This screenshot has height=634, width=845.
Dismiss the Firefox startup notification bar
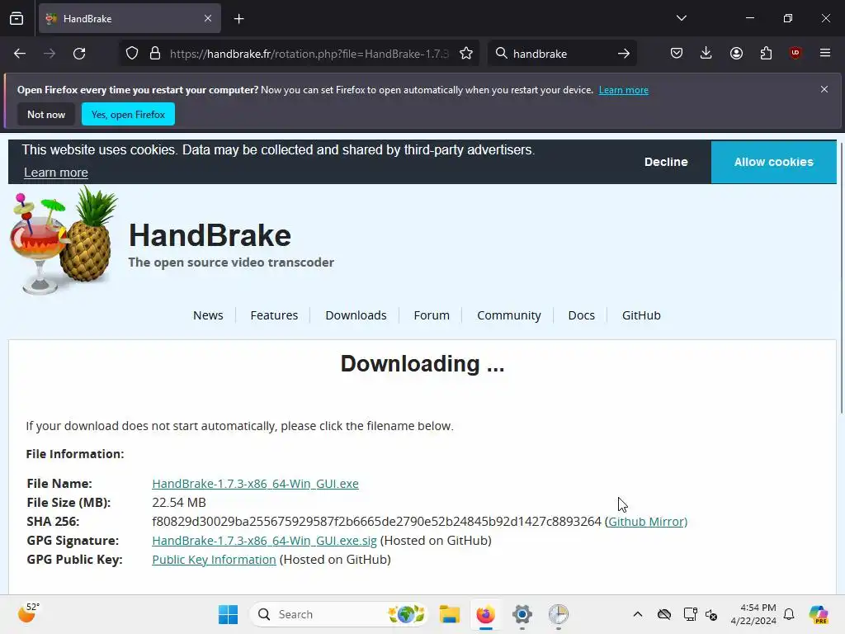tap(824, 89)
